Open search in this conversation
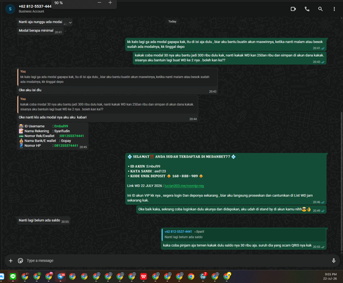This screenshot has height=283, width=343. coord(320,9)
